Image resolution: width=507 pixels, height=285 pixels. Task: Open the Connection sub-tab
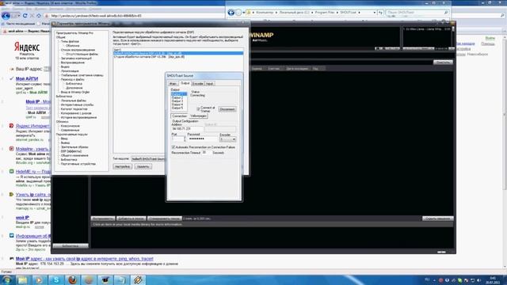pos(180,116)
